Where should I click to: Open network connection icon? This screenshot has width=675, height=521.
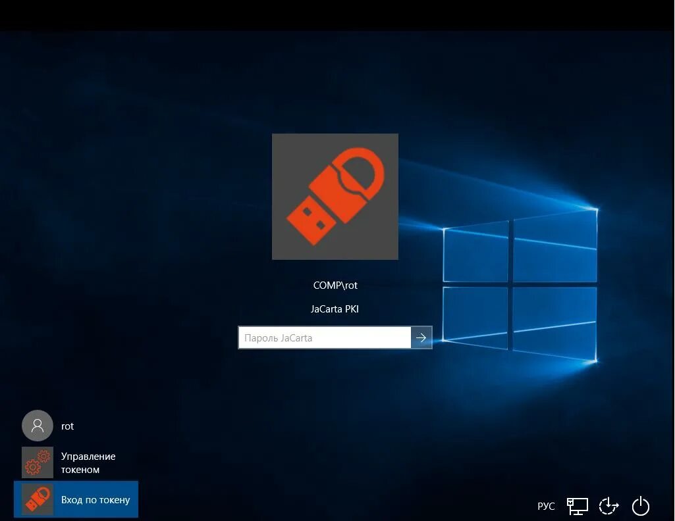tap(578, 506)
